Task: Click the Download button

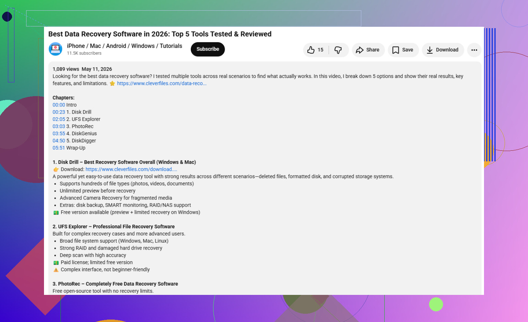Action: click(443, 50)
